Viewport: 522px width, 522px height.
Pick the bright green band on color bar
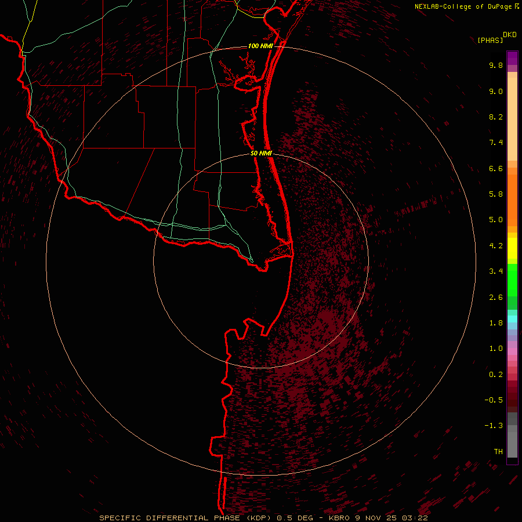(512, 283)
